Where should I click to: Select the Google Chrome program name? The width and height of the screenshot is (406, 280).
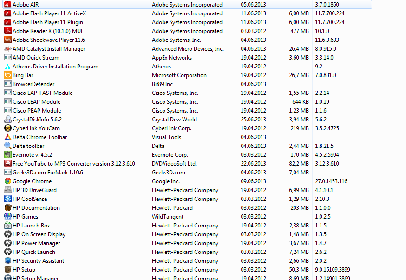(x=32, y=181)
